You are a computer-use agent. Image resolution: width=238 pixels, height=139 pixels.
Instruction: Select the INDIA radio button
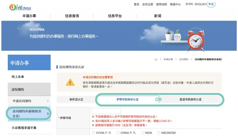142,133
